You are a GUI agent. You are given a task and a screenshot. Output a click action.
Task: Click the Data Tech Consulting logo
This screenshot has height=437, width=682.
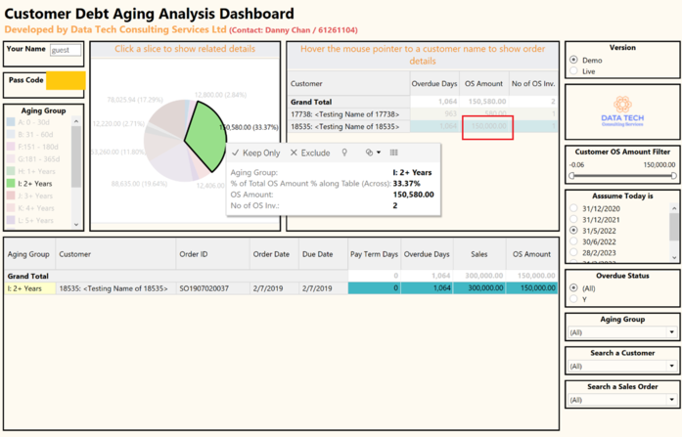click(x=622, y=111)
